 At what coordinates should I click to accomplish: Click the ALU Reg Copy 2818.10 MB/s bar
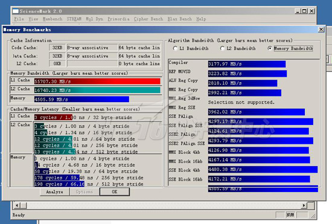pos(243,83)
